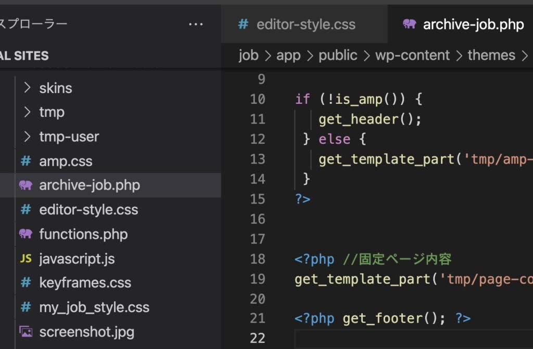Switch to the editor-style.css tab
The height and width of the screenshot is (349, 533).
(306, 24)
